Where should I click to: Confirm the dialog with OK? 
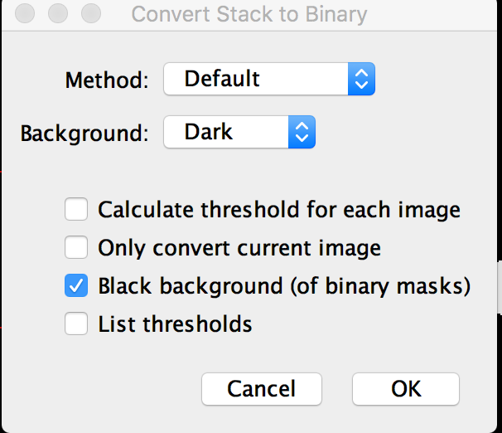pos(405,388)
